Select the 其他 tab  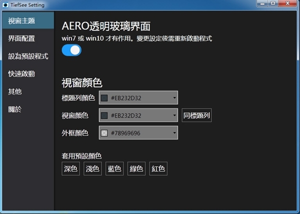click(28, 91)
